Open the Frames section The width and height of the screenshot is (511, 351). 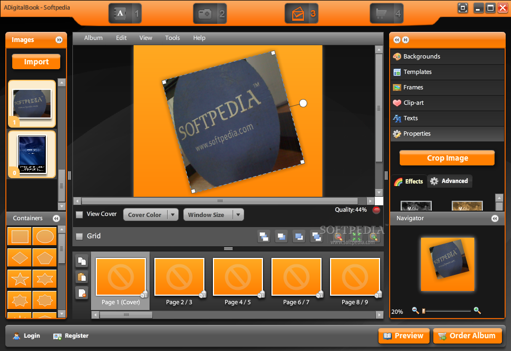pos(447,87)
